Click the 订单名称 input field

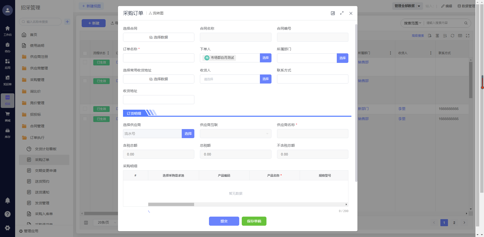click(159, 58)
